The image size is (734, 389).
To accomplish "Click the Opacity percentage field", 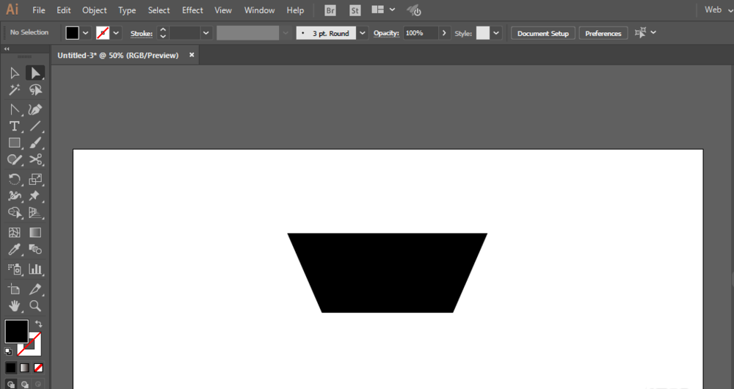I will click(420, 33).
